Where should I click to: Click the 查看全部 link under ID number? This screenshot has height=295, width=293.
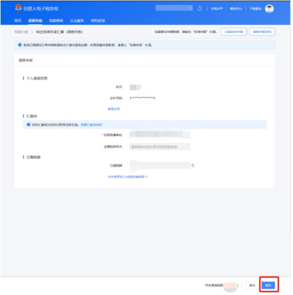point(114,109)
